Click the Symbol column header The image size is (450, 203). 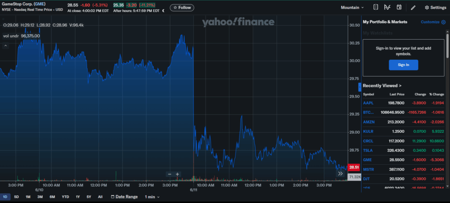click(x=369, y=94)
